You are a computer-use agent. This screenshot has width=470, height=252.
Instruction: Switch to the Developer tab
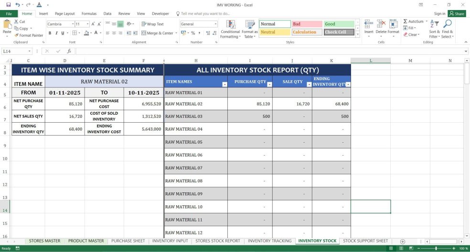click(x=160, y=14)
